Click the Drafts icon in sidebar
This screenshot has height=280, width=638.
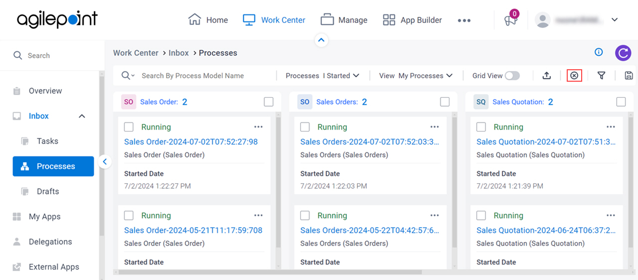[25, 192]
